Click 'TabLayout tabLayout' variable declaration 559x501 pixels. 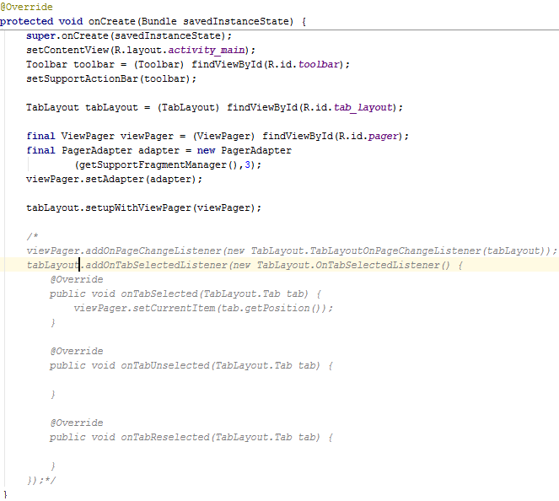coord(82,107)
